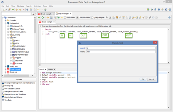Collapse the public schema node
173x112 pixels.
pyautogui.click(x=8, y=38)
